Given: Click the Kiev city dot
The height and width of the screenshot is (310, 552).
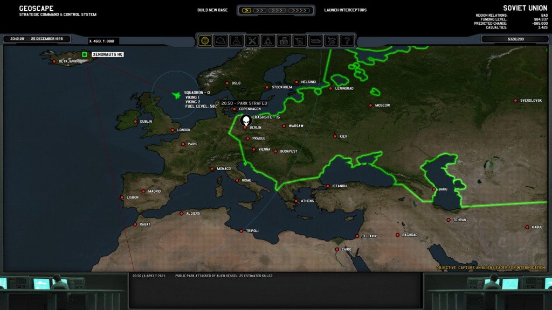Looking at the screenshot, I should [335, 136].
